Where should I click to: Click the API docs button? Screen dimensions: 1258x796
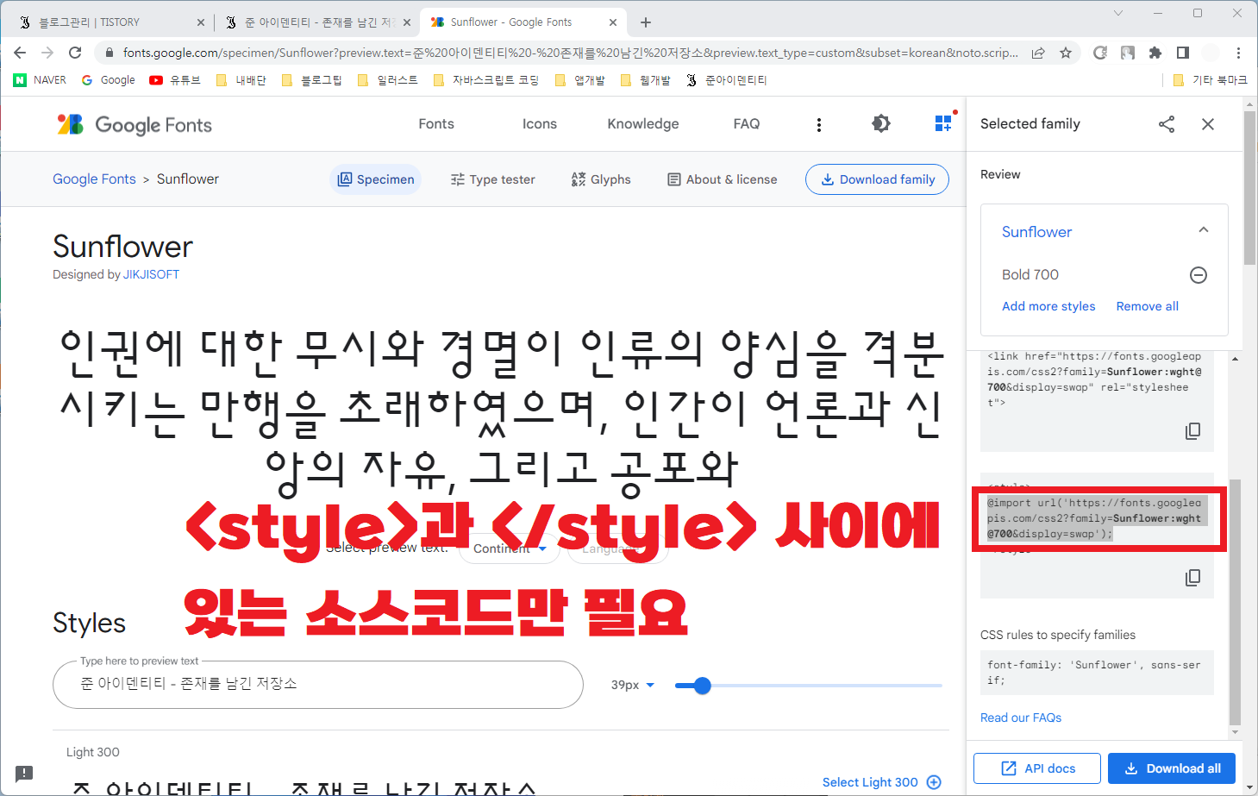1037,768
